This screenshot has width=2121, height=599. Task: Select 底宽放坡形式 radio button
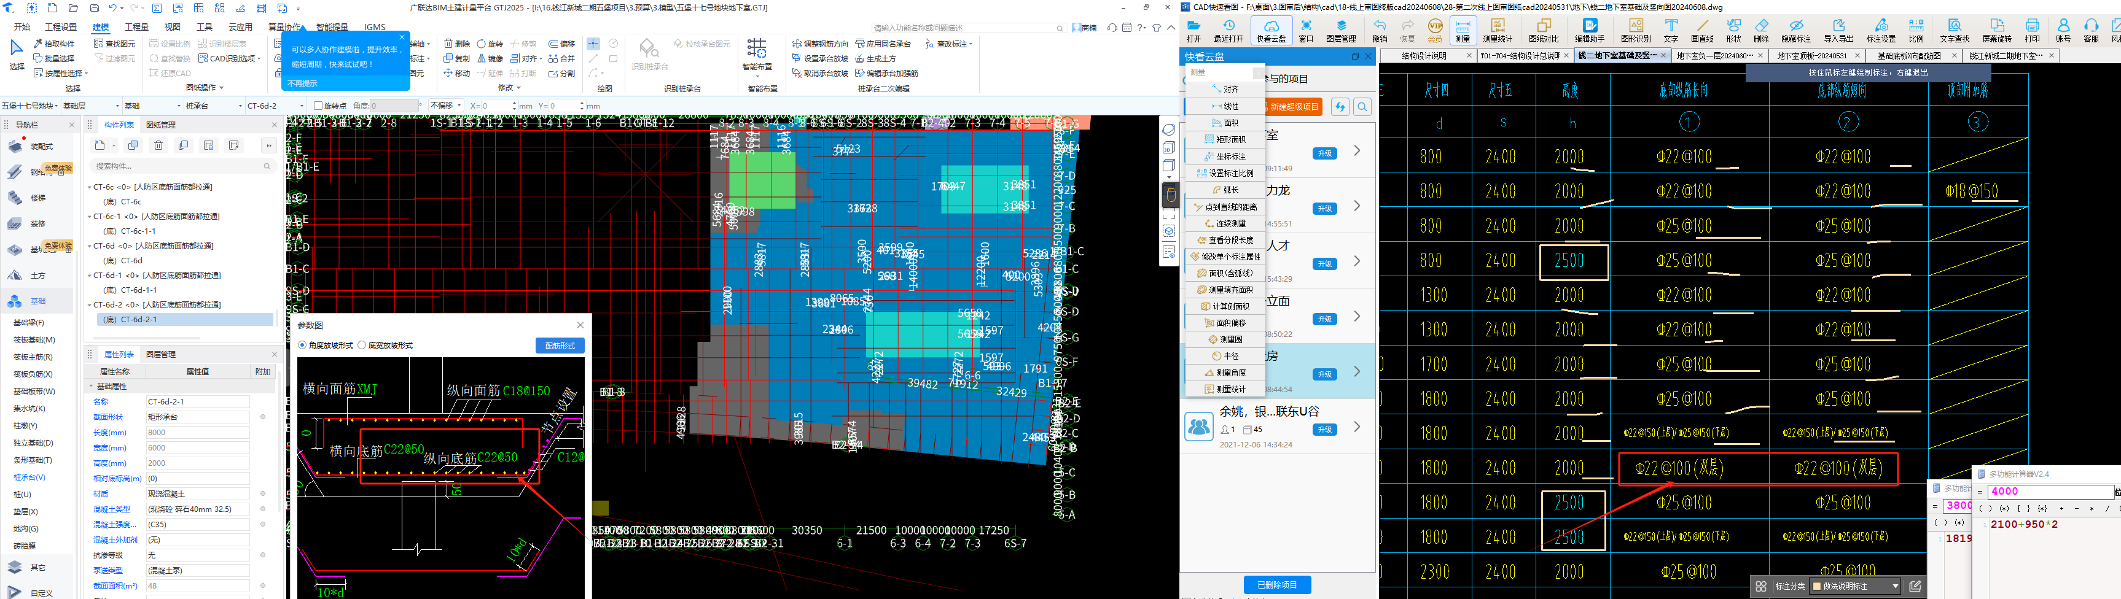[x=361, y=345]
